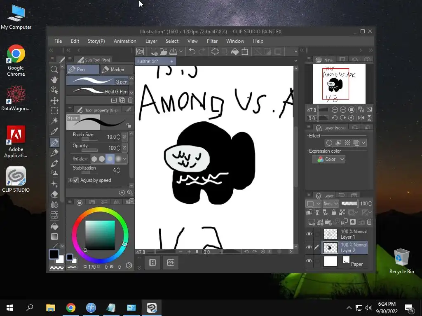
Task: Select the Decoration sparkle tool
Action: 54,184
